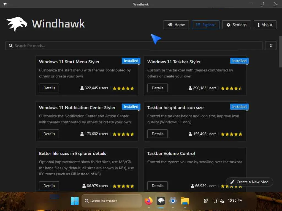
Task: Click Installed badge on Notification Center Styler
Action: tap(131, 107)
